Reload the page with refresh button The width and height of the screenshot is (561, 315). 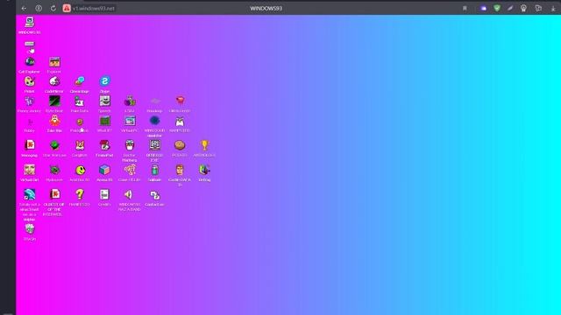coord(53,8)
